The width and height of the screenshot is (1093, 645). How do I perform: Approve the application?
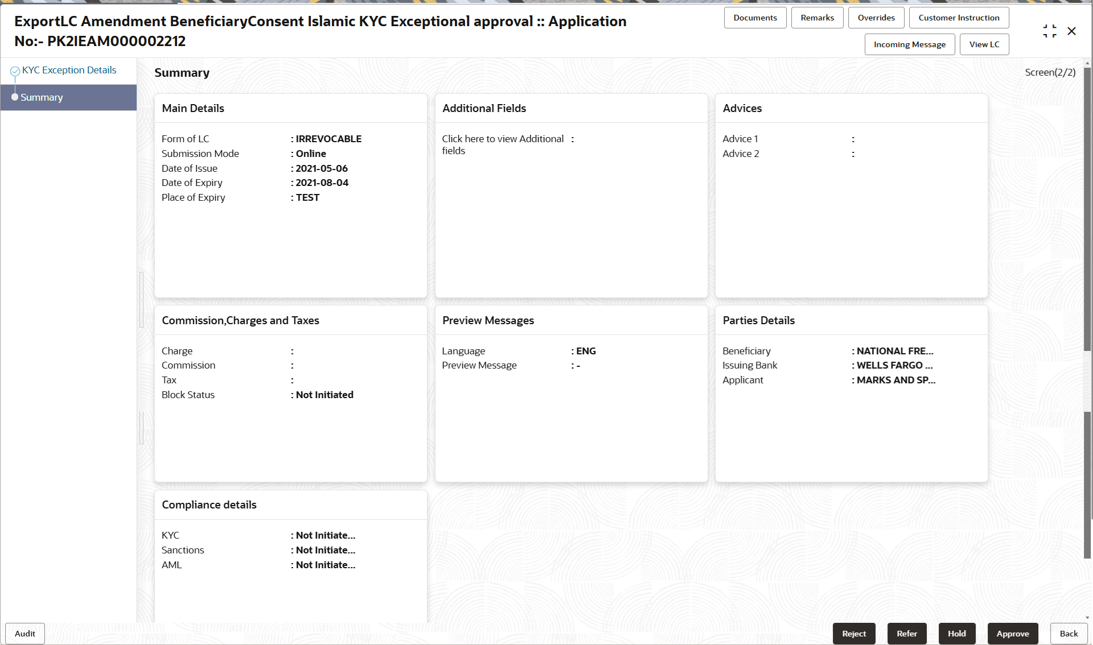pyautogui.click(x=1013, y=633)
